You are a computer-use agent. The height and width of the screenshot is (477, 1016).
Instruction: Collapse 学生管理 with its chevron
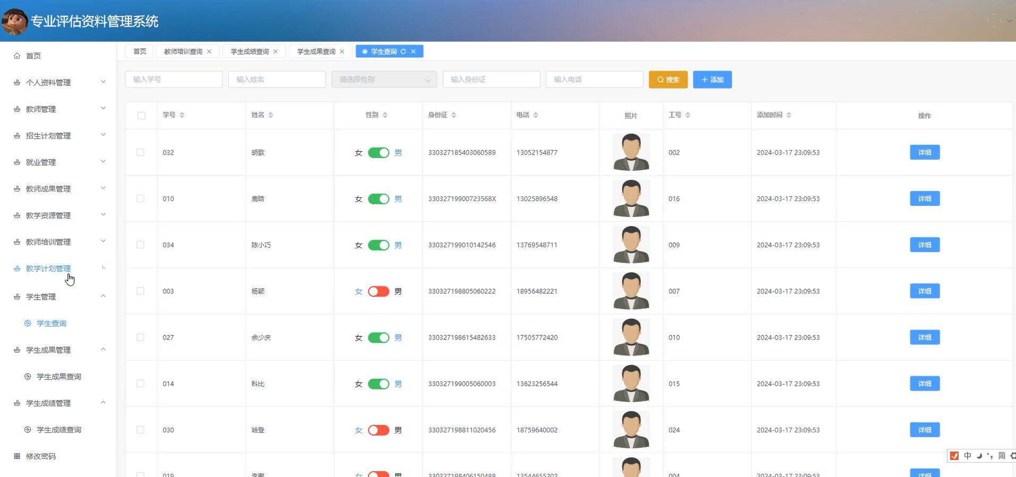coord(103,296)
